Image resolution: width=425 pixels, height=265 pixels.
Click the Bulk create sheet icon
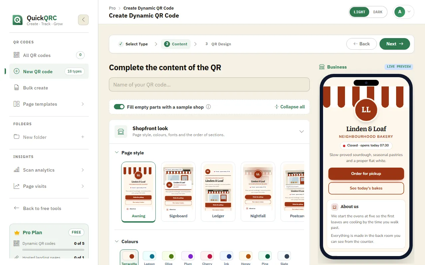pyautogui.click(x=17, y=88)
